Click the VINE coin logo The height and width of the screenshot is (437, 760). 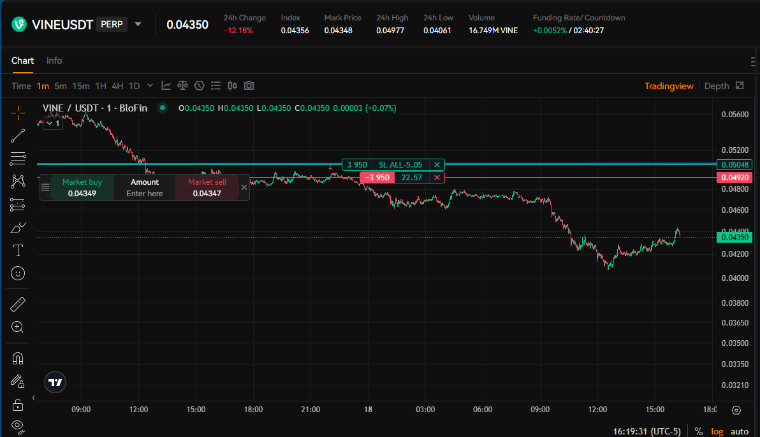click(x=19, y=24)
